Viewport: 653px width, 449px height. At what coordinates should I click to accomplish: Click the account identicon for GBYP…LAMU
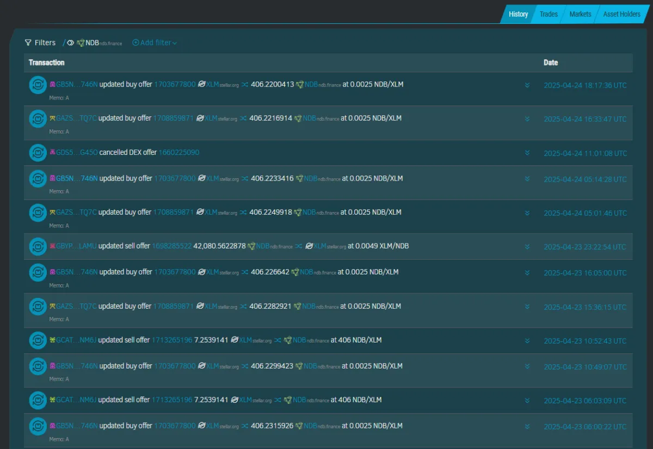click(52, 246)
